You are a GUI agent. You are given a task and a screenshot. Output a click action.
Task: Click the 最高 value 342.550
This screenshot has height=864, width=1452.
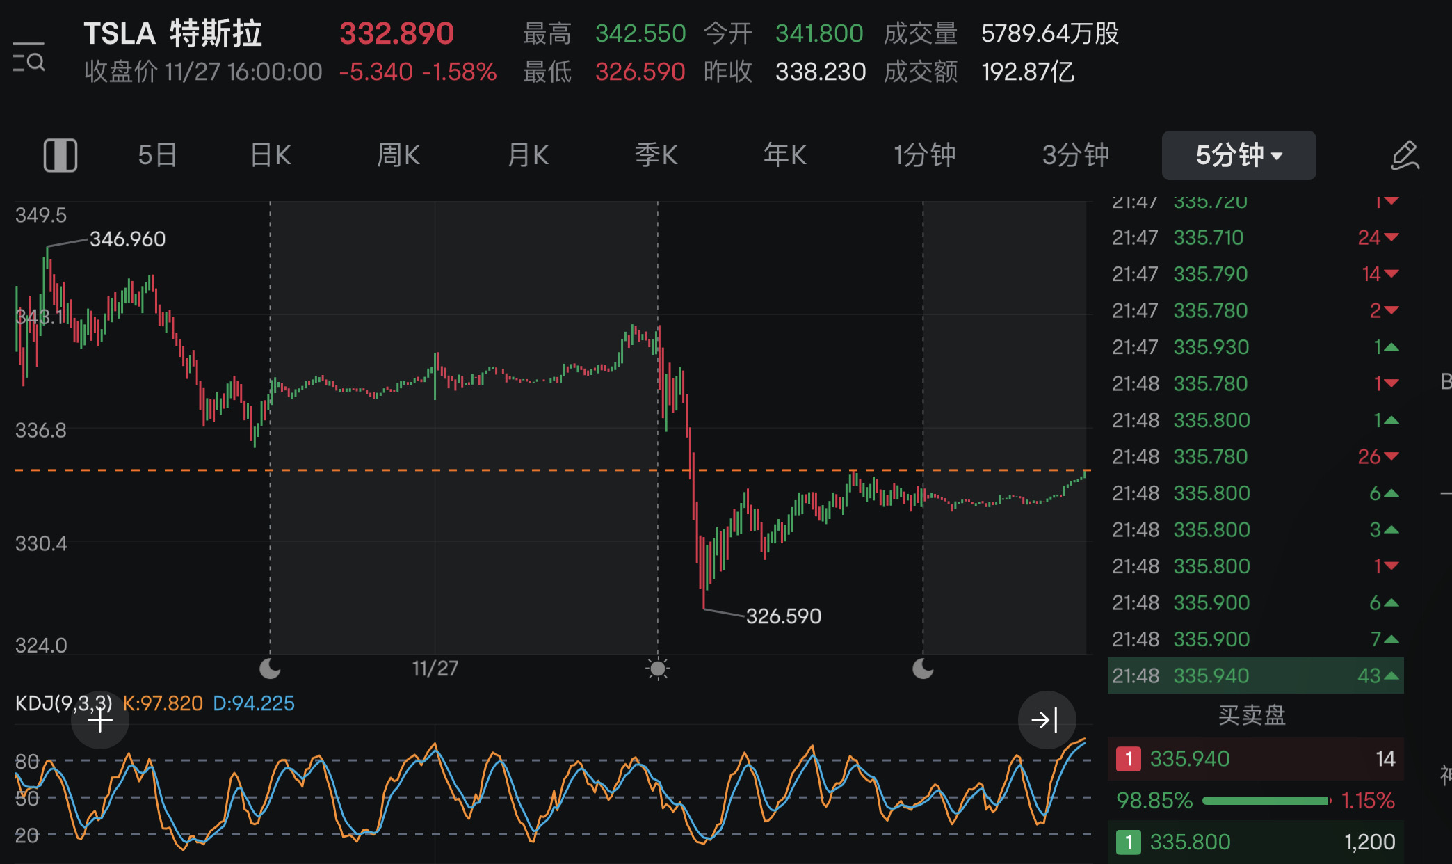tap(640, 33)
